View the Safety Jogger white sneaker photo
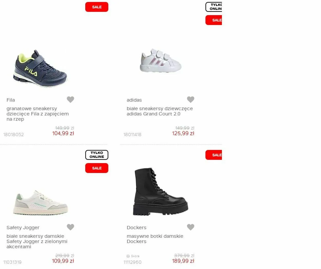 (40, 203)
